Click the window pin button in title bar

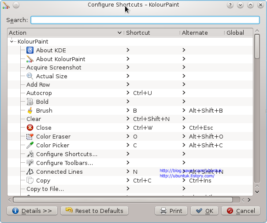(x=16, y=5)
